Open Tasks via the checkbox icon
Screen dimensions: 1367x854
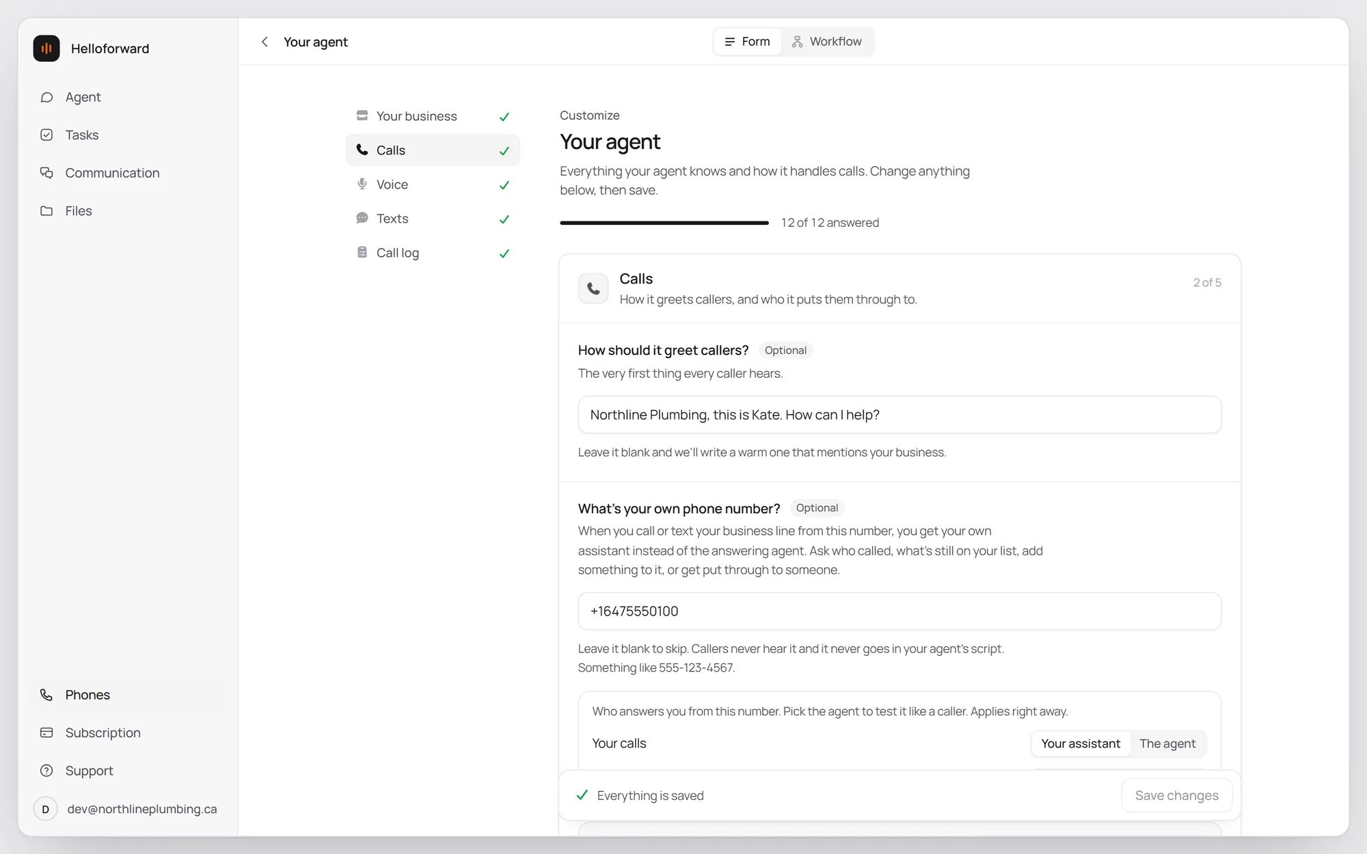tap(46, 135)
